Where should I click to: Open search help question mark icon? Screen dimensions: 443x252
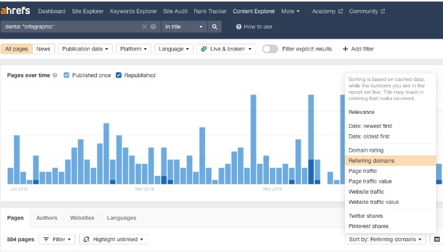(x=153, y=27)
